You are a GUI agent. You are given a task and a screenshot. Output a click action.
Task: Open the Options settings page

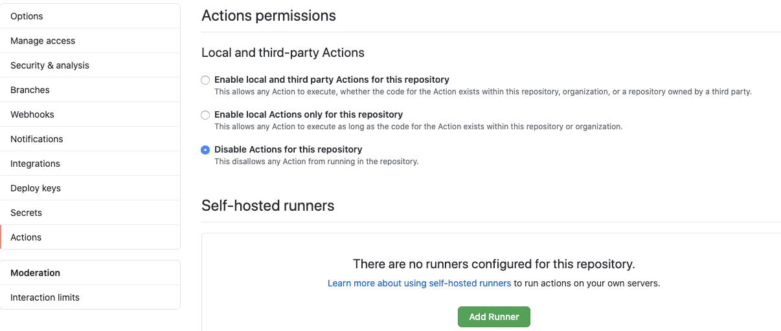[27, 16]
